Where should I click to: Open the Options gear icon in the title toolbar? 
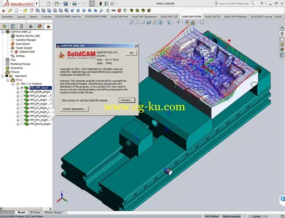pos(112,3)
